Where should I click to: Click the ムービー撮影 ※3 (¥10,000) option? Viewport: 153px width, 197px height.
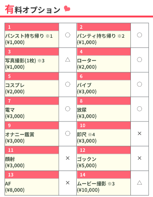click(x=104, y=187)
